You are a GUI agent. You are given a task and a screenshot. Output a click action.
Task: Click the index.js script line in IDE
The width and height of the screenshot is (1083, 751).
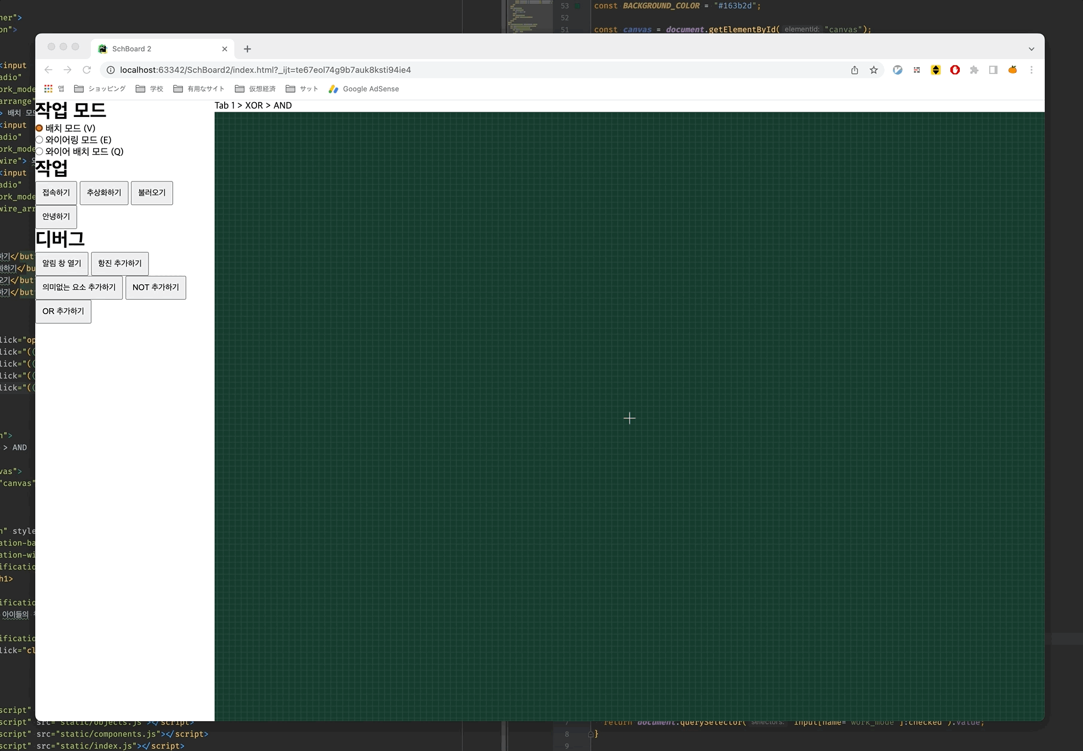pos(92,746)
